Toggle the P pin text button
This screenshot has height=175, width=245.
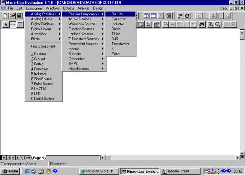(180, 15)
